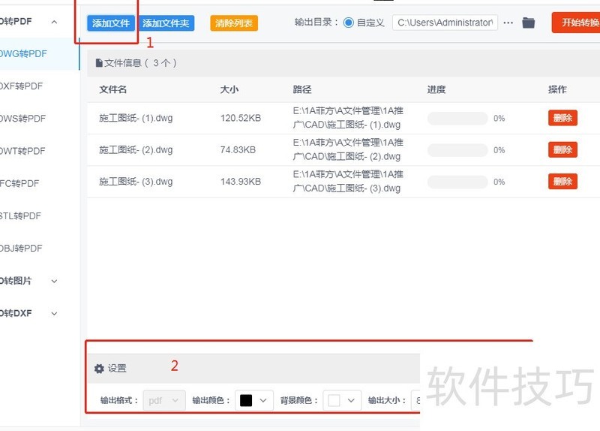Viewport: 600px width, 431px height.
Task: Select DWS转PDF in the sidebar
Action: pos(22,119)
